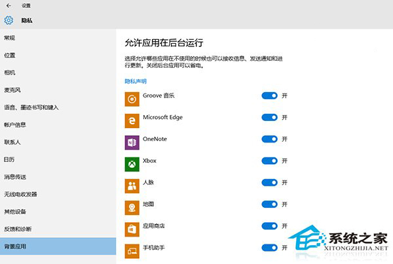Open the 隐私声明 link
Screen dimensions: 393x264
pyautogui.click(x=136, y=81)
